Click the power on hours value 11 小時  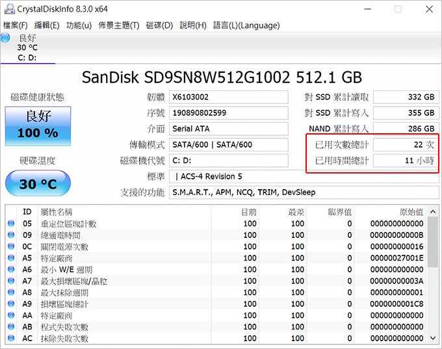tap(406, 161)
